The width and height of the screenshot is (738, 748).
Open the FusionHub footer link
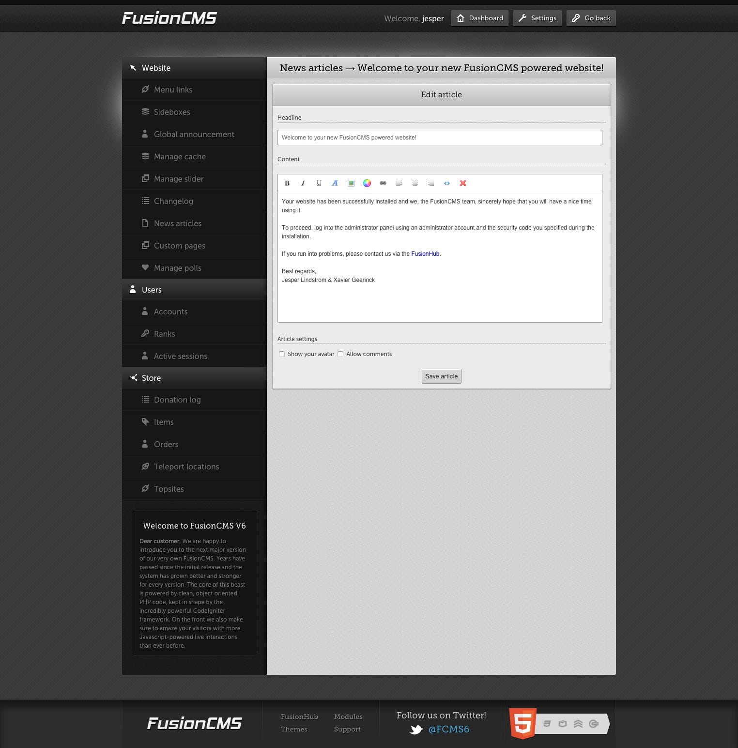(299, 717)
